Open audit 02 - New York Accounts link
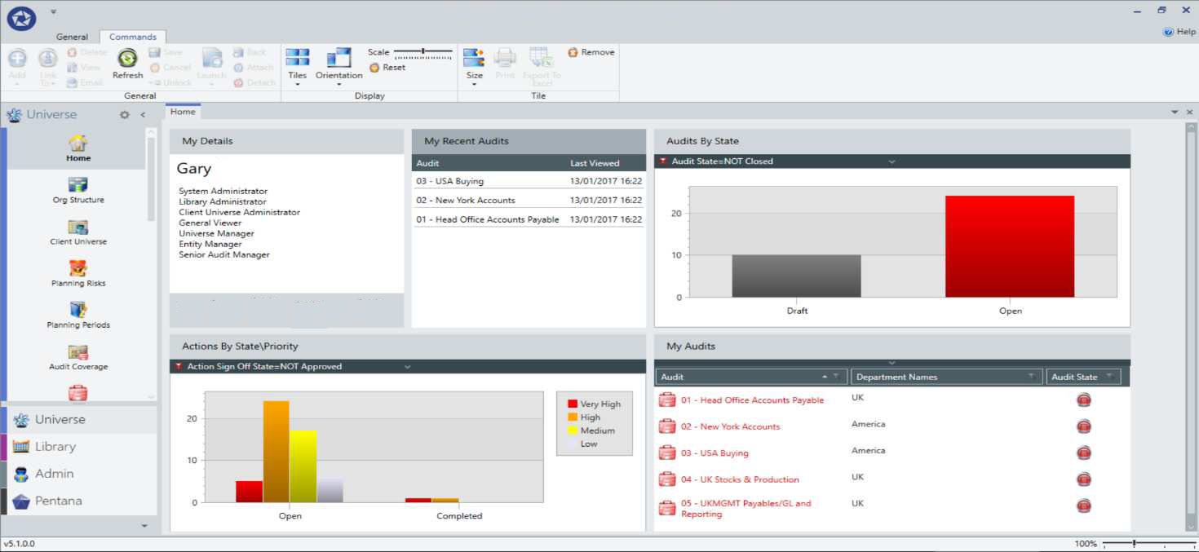The width and height of the screenshot is (1199, 552). (466, 199)
